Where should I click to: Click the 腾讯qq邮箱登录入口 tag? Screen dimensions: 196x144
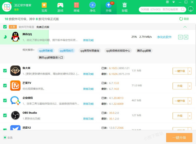tap(51, 58)
